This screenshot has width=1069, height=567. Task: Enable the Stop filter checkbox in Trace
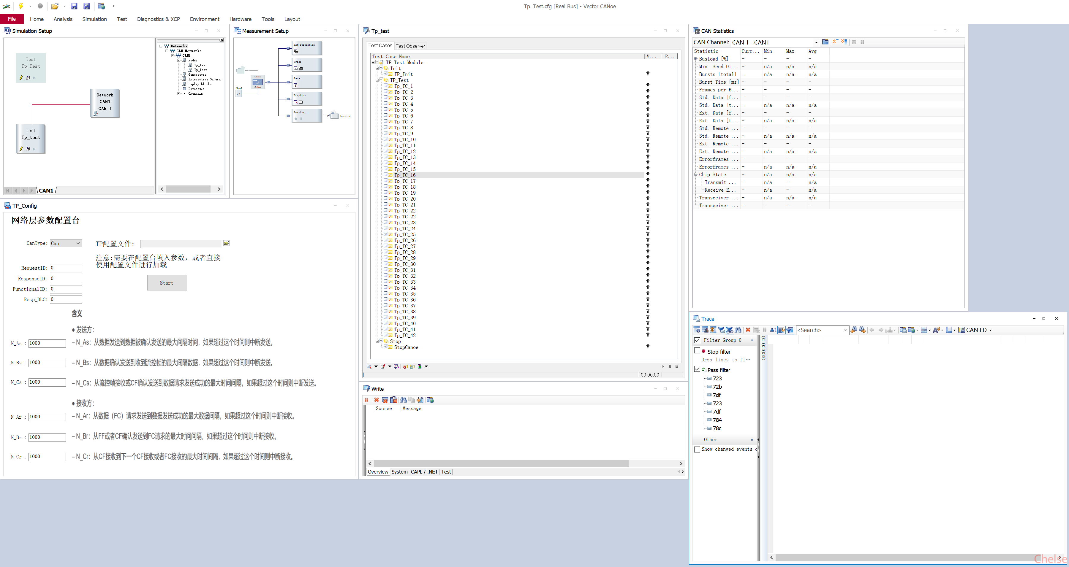click(x=697, y=351)
